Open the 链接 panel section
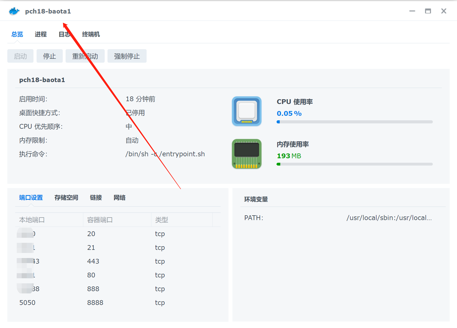The image size is (457, 328). coord(96,197)
